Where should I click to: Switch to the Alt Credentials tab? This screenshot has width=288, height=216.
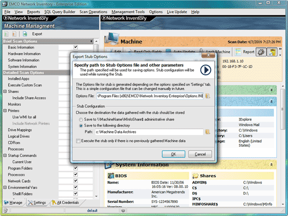[66, 203]
